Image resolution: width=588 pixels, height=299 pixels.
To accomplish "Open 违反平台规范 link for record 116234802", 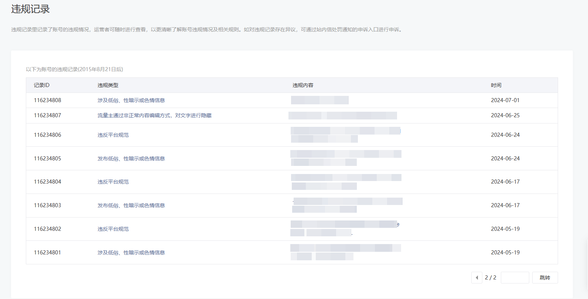I will click(113, 229).
